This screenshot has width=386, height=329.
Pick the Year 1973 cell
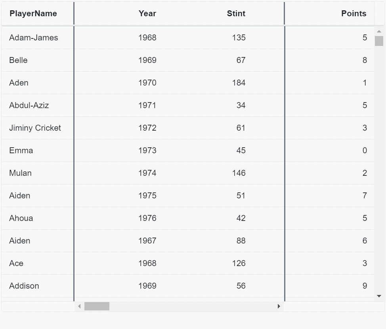point(147,150)
